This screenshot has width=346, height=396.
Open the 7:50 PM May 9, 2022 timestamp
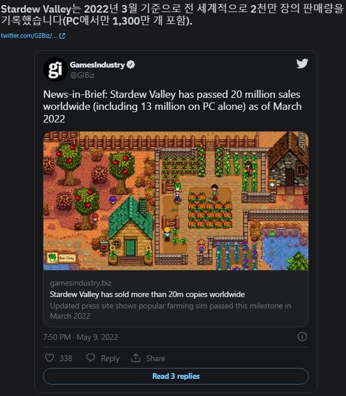pos(80,336)
